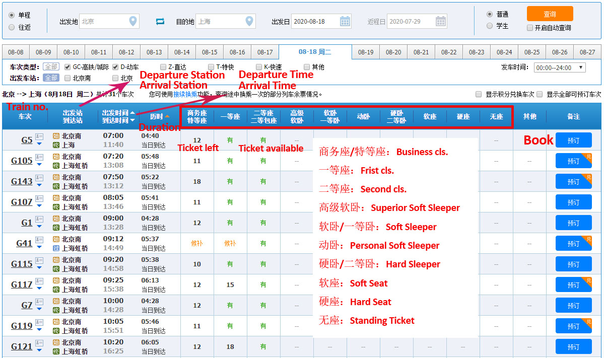Click the orange 查询 search button
The height and width of the screenshot is (358, 604).
click(550, 14)
